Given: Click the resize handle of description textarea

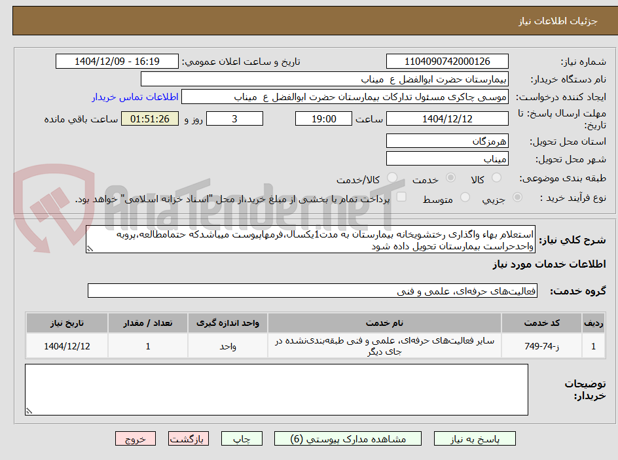Looking at the screenshot, I should (90, 249).
